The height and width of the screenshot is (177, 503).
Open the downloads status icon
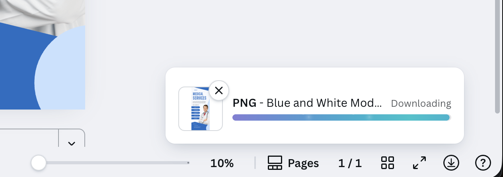point(451,162)
